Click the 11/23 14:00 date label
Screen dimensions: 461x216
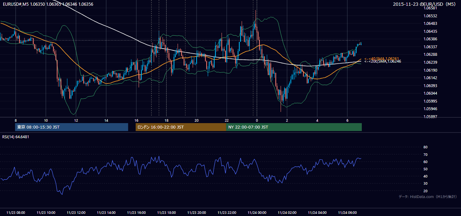point(106,212)
